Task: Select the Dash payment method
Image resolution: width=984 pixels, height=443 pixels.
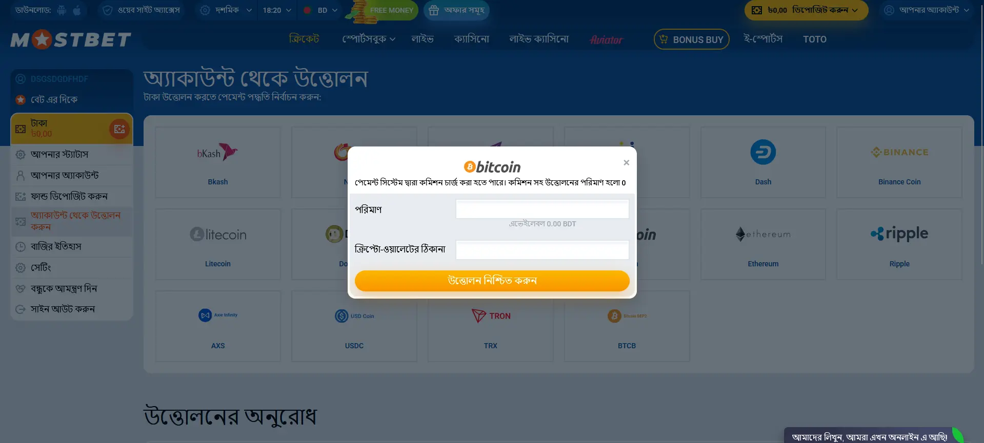Action: point(763,162)
